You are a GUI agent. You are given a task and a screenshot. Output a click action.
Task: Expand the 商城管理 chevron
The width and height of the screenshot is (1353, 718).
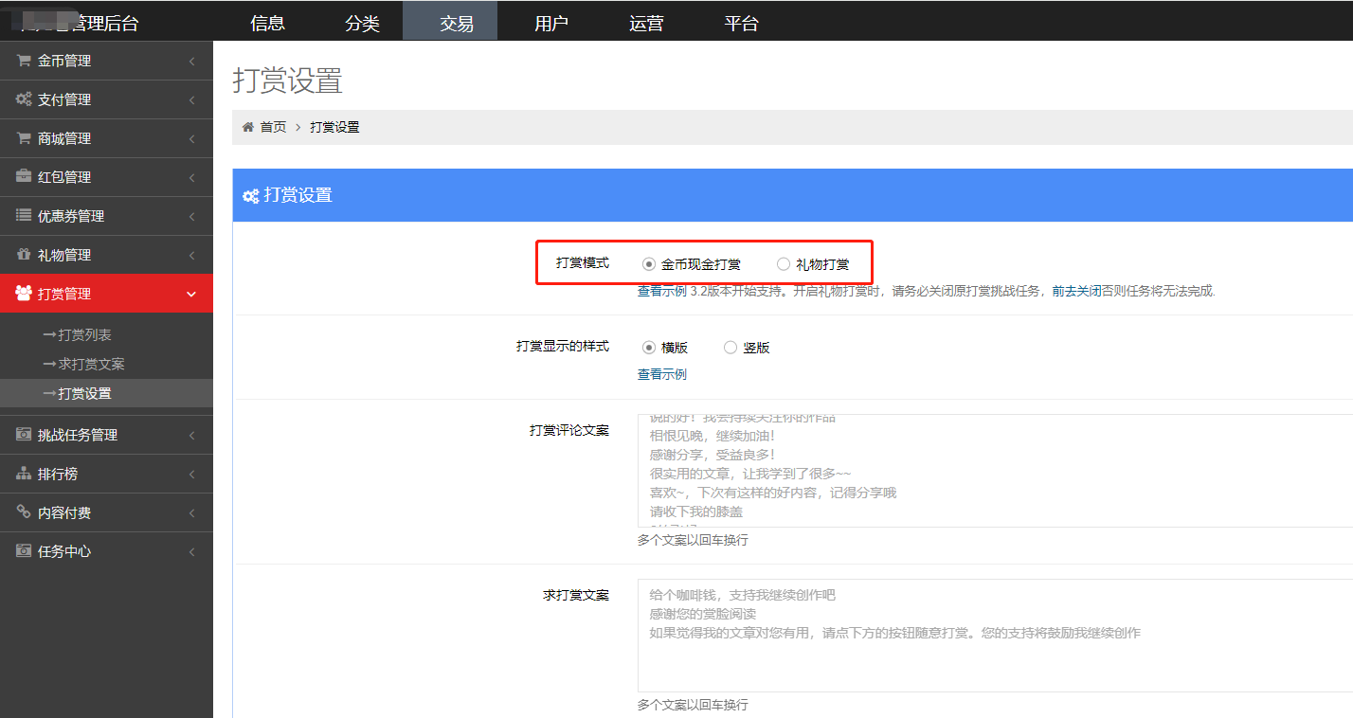click(192, 139)
